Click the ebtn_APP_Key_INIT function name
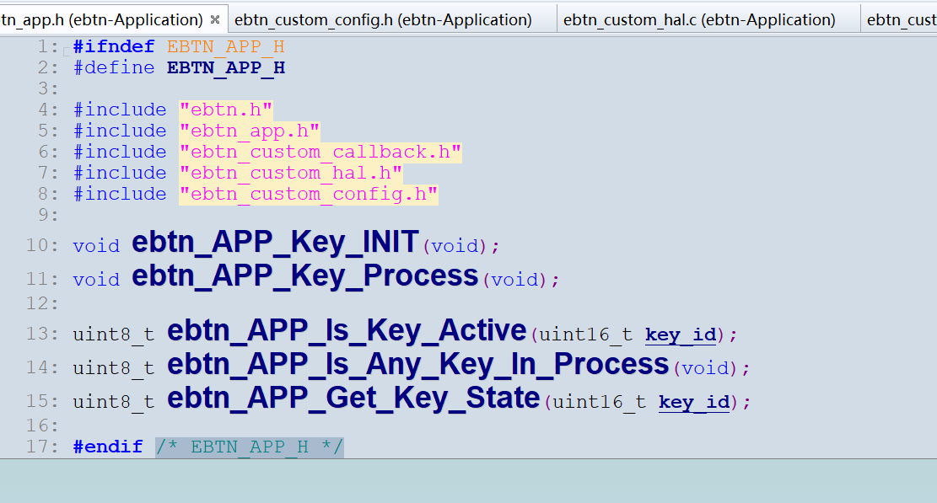Screen dimensions: 937x503 276,243
